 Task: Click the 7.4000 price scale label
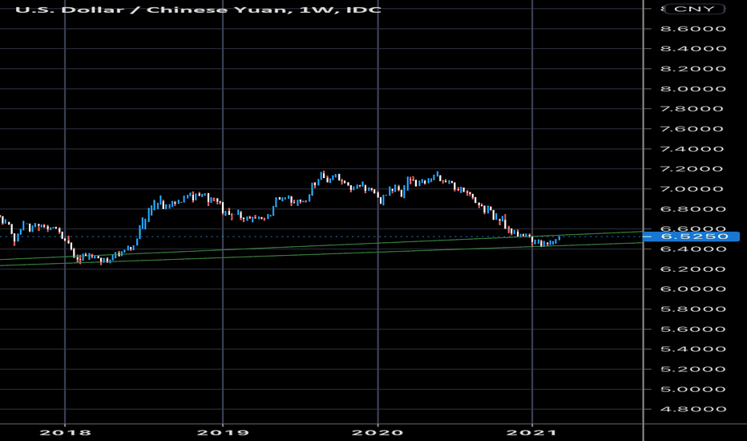pos(693,149)
